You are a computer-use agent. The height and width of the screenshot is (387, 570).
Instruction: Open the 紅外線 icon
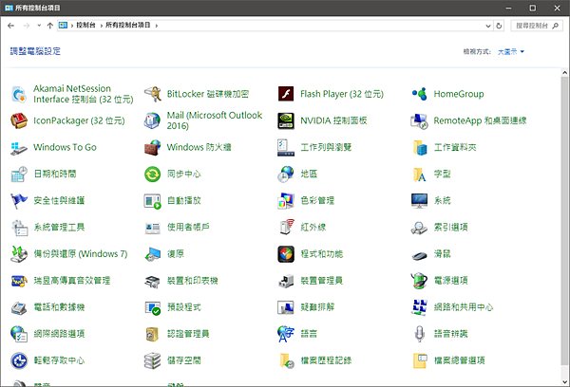coord(286,228)
